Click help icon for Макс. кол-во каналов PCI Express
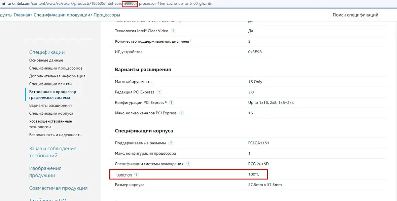The height and width of the screenshot is (201, 397). click(181, 113)
